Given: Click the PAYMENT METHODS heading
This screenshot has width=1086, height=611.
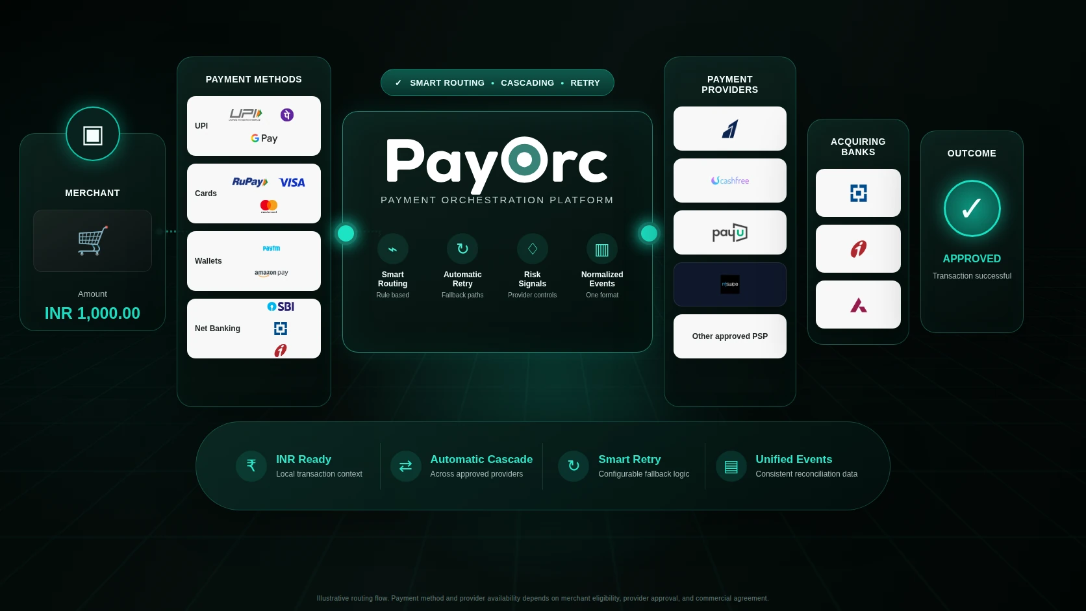Looking at the screenshot, I should tap(254, 79).
